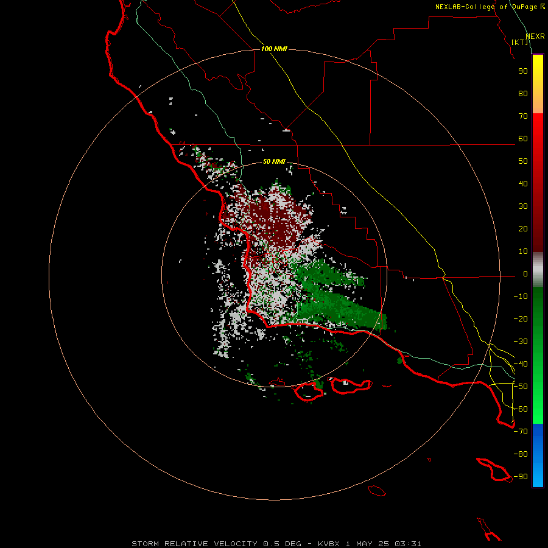
Task: Click the -50 value on velocity scale
Action: pos(521,387)
